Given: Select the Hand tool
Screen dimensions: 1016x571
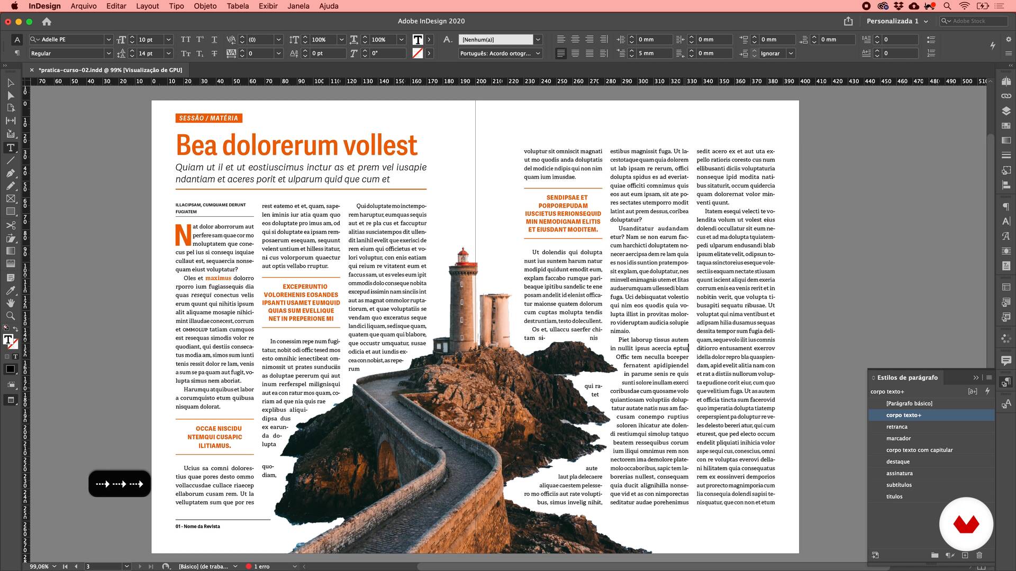Looking at the screenshot, I should tap(11, 303).
